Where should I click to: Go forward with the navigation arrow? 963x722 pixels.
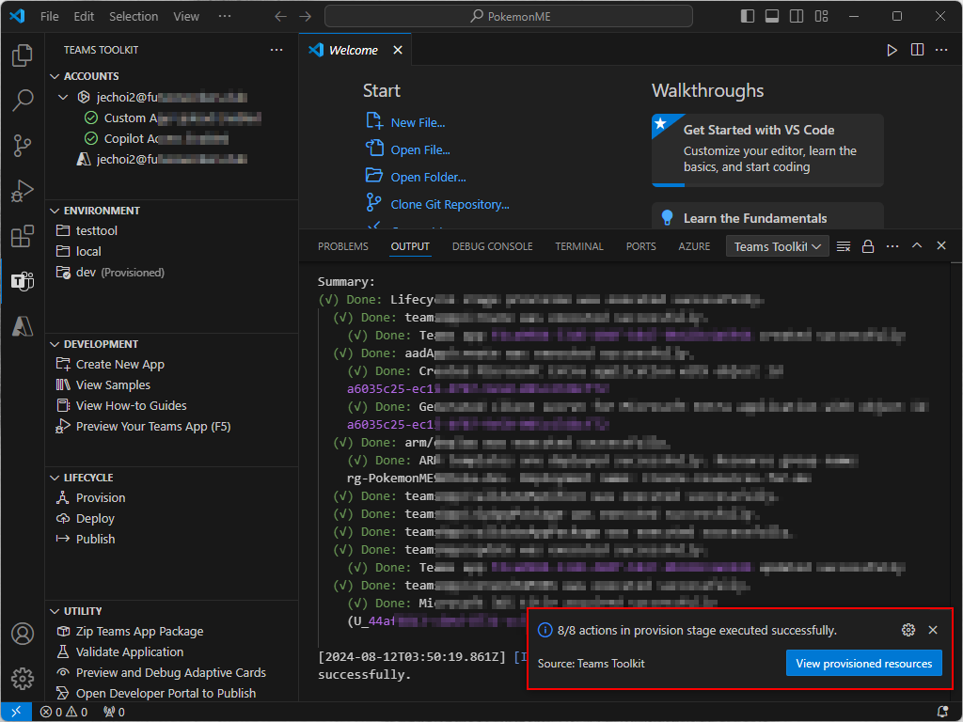coord(306,17)
